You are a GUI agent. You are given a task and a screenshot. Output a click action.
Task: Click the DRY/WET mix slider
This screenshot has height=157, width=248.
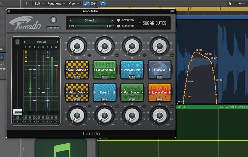point(92,26)
